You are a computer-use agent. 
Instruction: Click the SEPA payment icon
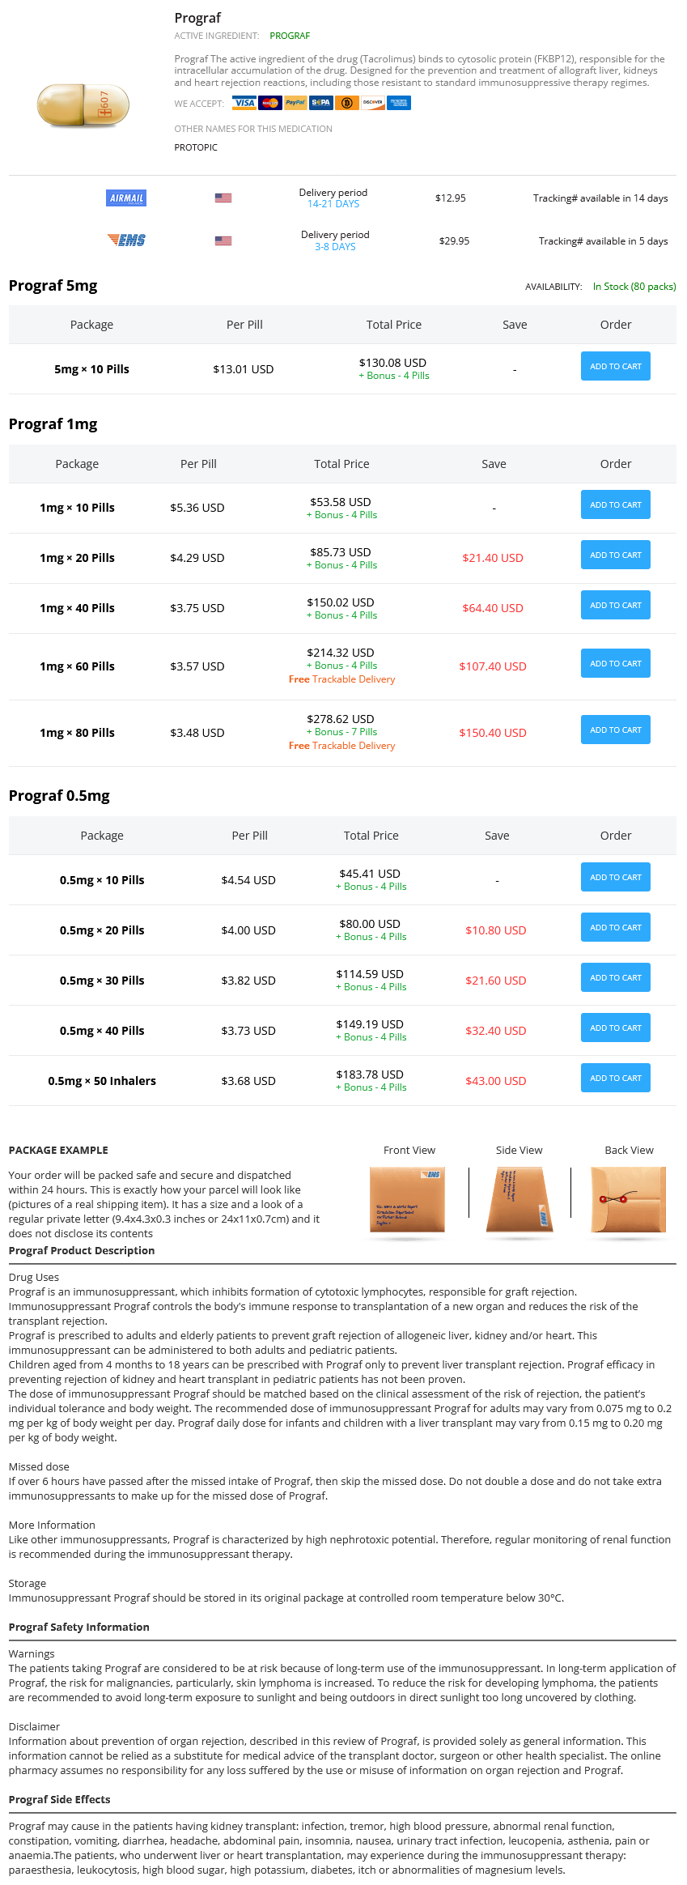[x=321, y=103]
